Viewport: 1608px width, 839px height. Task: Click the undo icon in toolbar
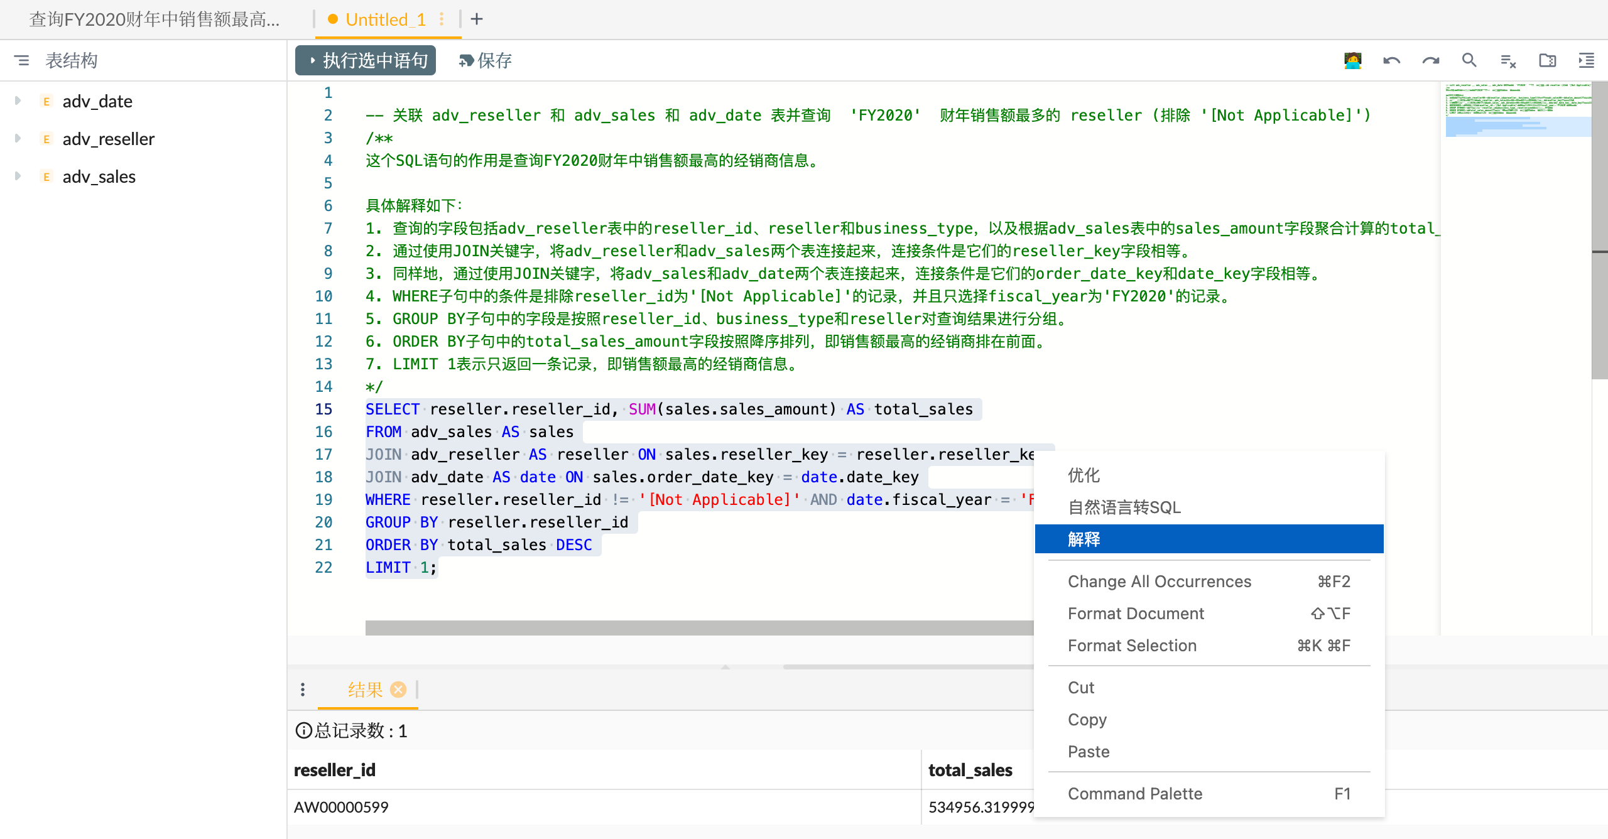point(1390,61)
